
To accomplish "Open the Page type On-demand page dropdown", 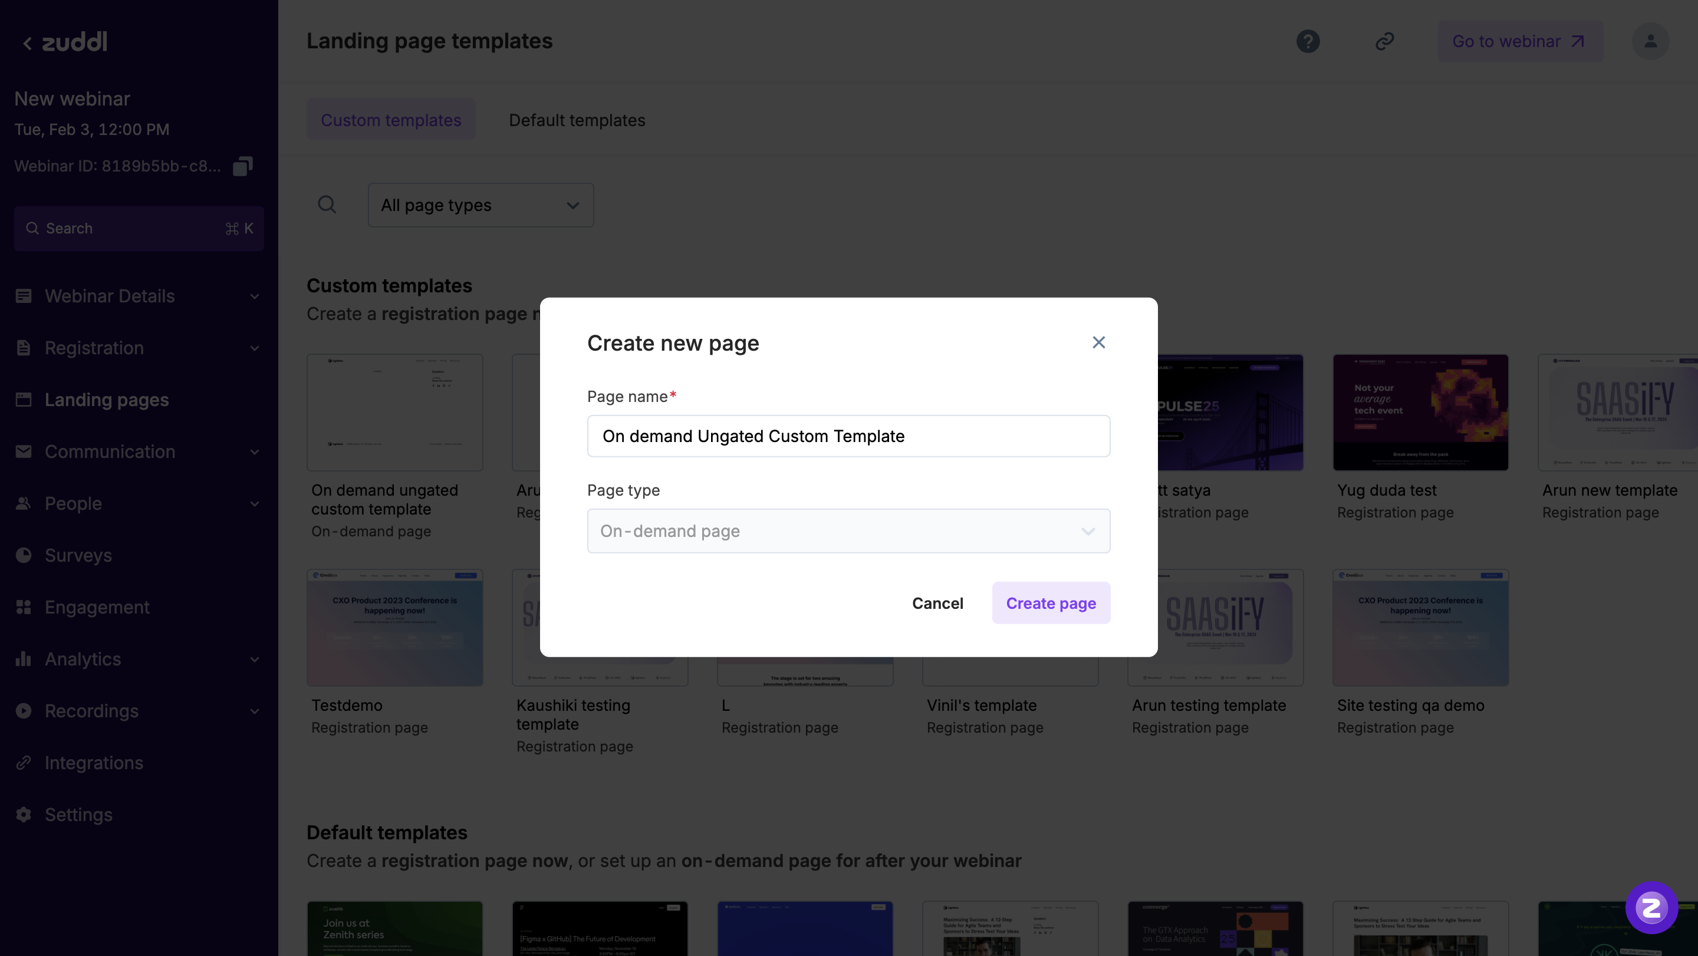I will pyautogui.click(x=848, y=531).
